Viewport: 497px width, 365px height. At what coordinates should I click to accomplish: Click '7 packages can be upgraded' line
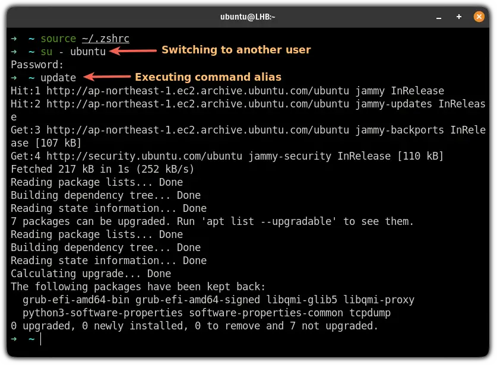pos(212,221)
